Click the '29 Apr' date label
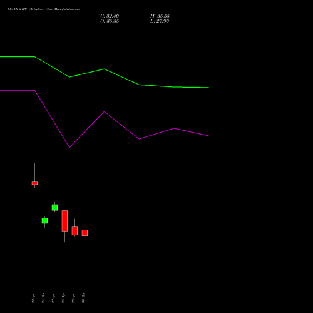 (73, 298)
